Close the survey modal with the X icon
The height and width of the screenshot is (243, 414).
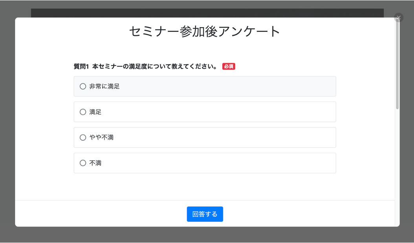[398, 18]
